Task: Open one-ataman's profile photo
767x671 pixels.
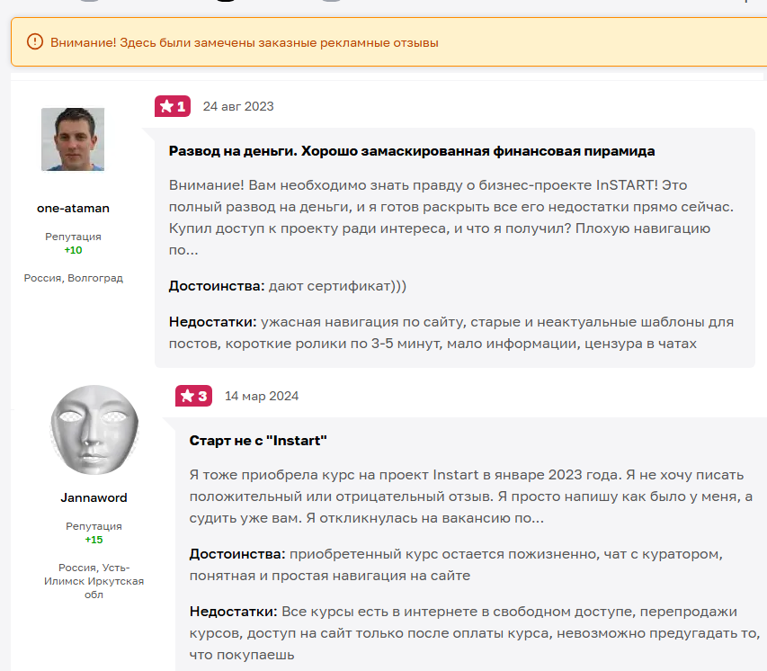Action: coord(73,139)
